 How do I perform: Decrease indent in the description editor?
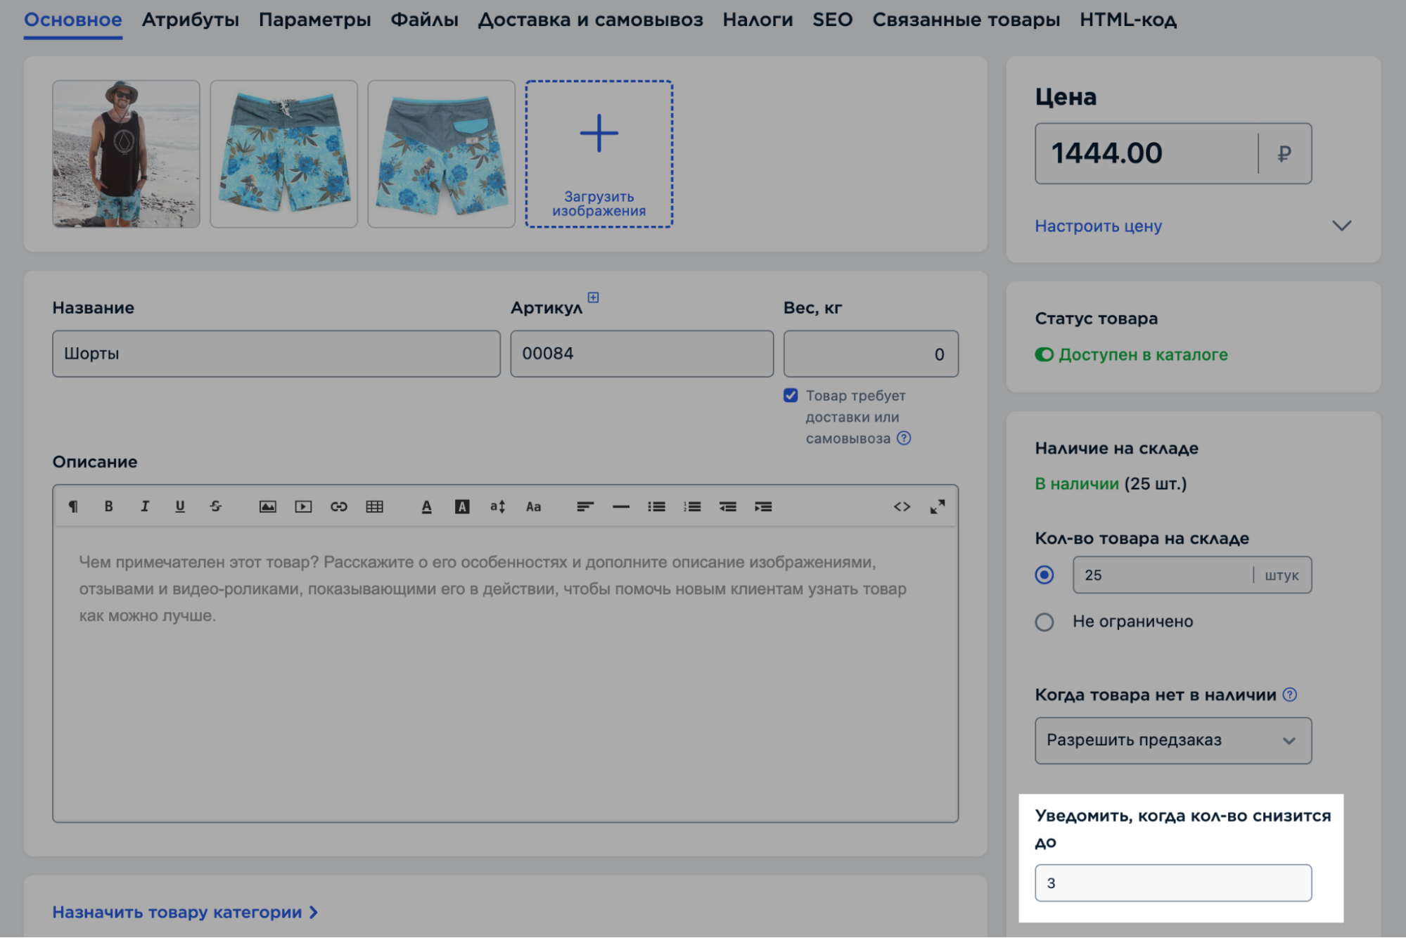pos(728,506)
